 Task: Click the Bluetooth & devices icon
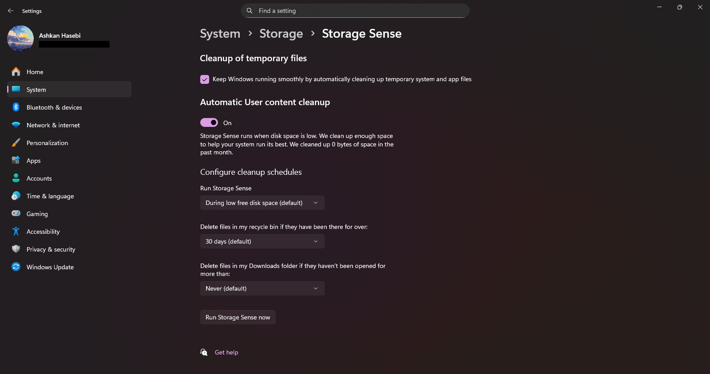pos(16,107)
